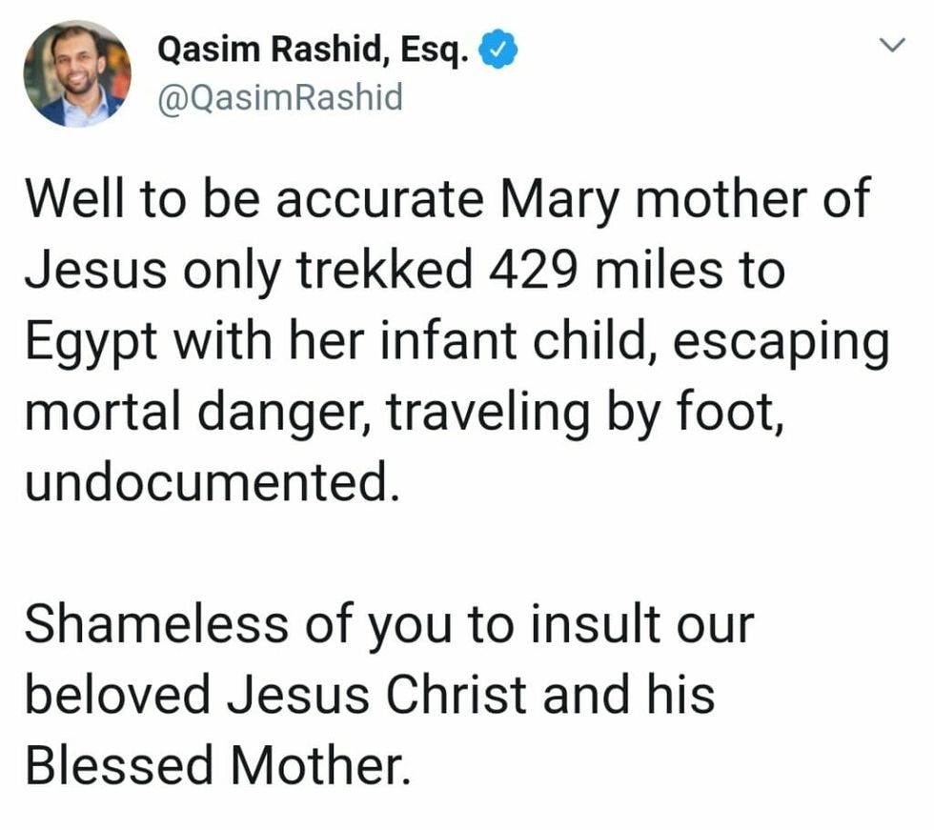Screen dimensions: 934x830
Task: Click the blue verified badge
Action: click(x=497, y=50)
